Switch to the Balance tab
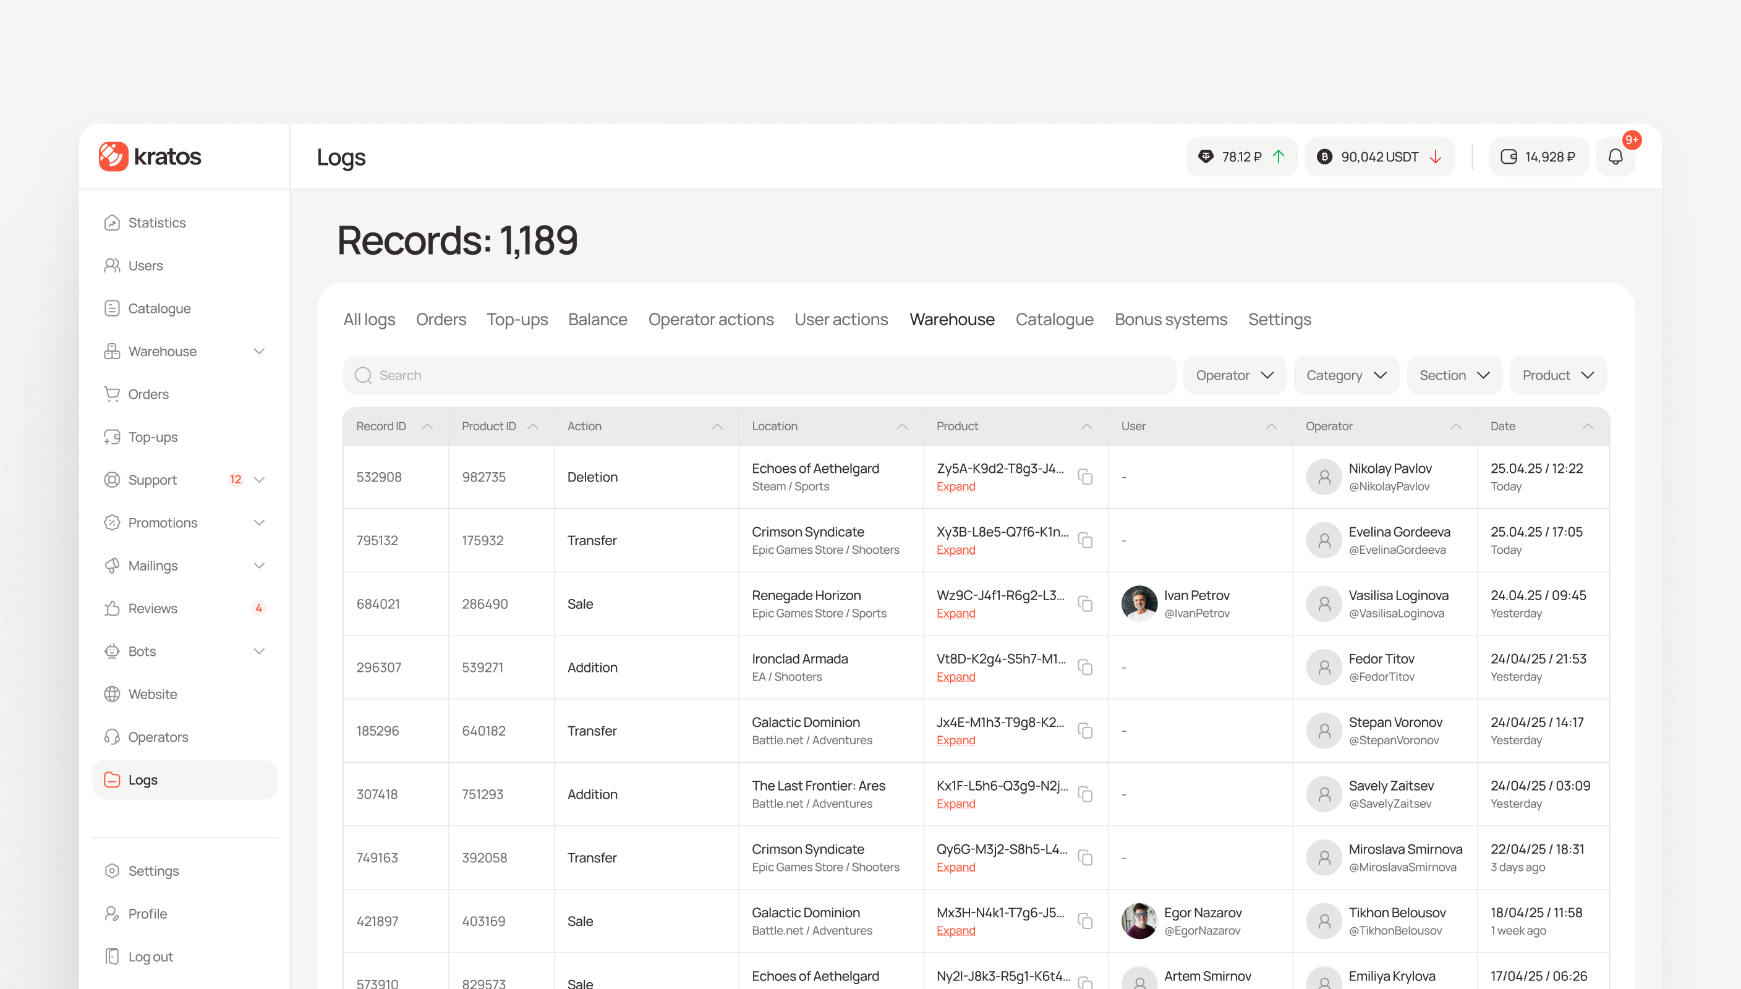 (598, 319)
